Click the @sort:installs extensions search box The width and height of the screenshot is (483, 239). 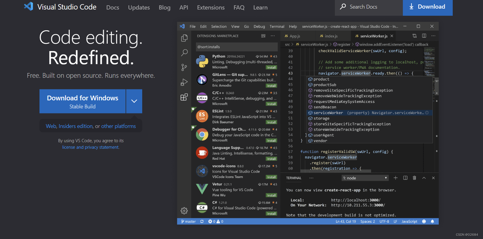pos(237,47)
